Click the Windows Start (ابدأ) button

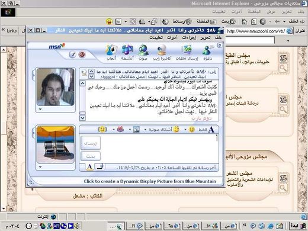pyautogui.click(x=298, y=226)
